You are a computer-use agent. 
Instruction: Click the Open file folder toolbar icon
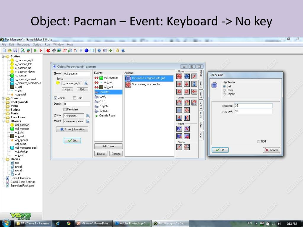point(9,51)
